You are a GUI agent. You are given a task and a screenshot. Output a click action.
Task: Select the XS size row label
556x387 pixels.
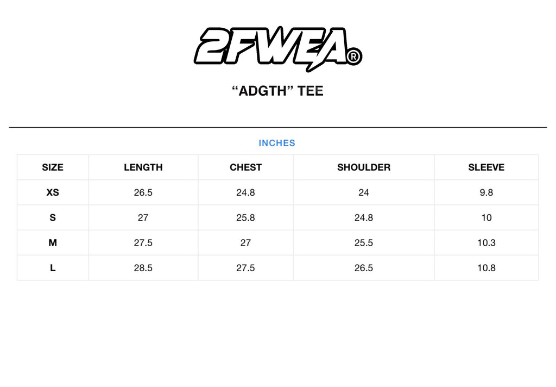pos(53,192)
